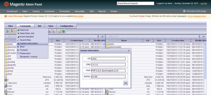Image resolution: width=211 pixels, height=95 pixels.
Task: Open the Files menu
Action: point(10,26)
